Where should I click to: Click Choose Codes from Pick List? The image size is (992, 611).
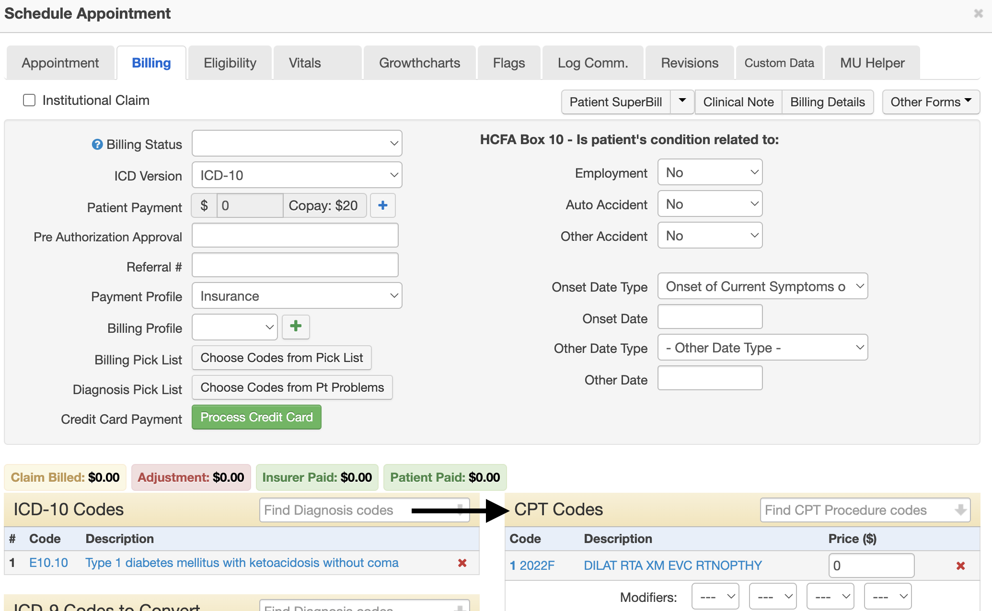[x=282, y=358]
